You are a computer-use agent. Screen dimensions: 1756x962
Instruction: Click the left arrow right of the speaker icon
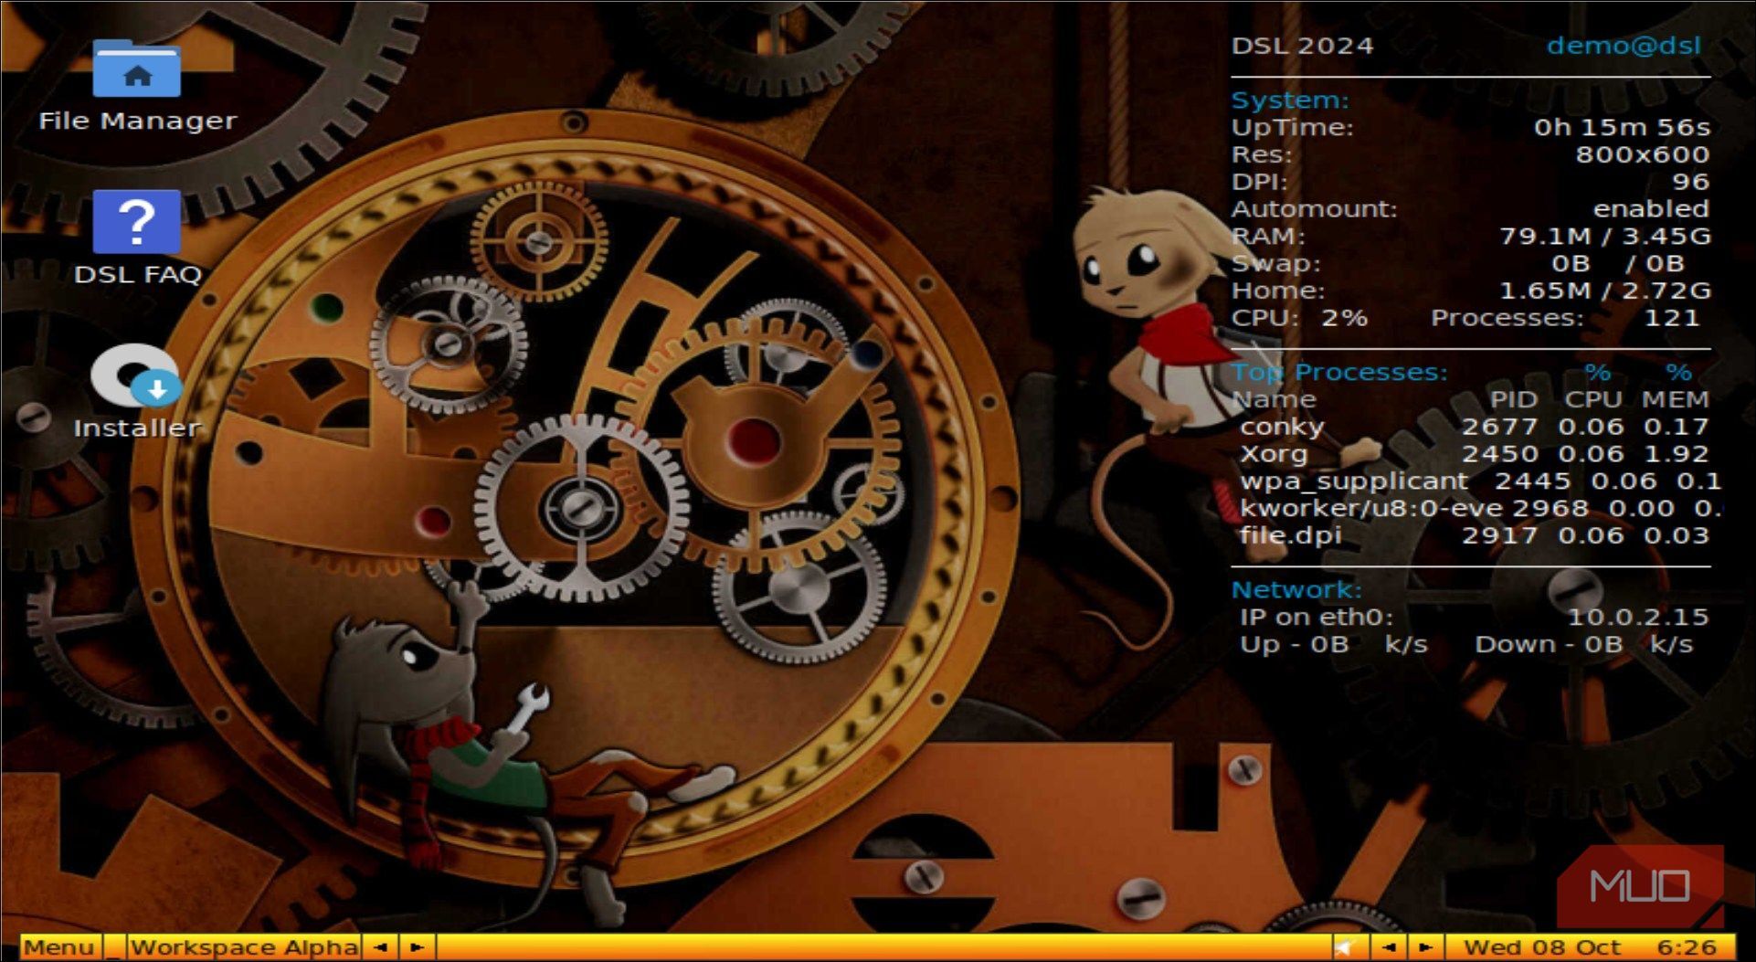[1389, 947]
